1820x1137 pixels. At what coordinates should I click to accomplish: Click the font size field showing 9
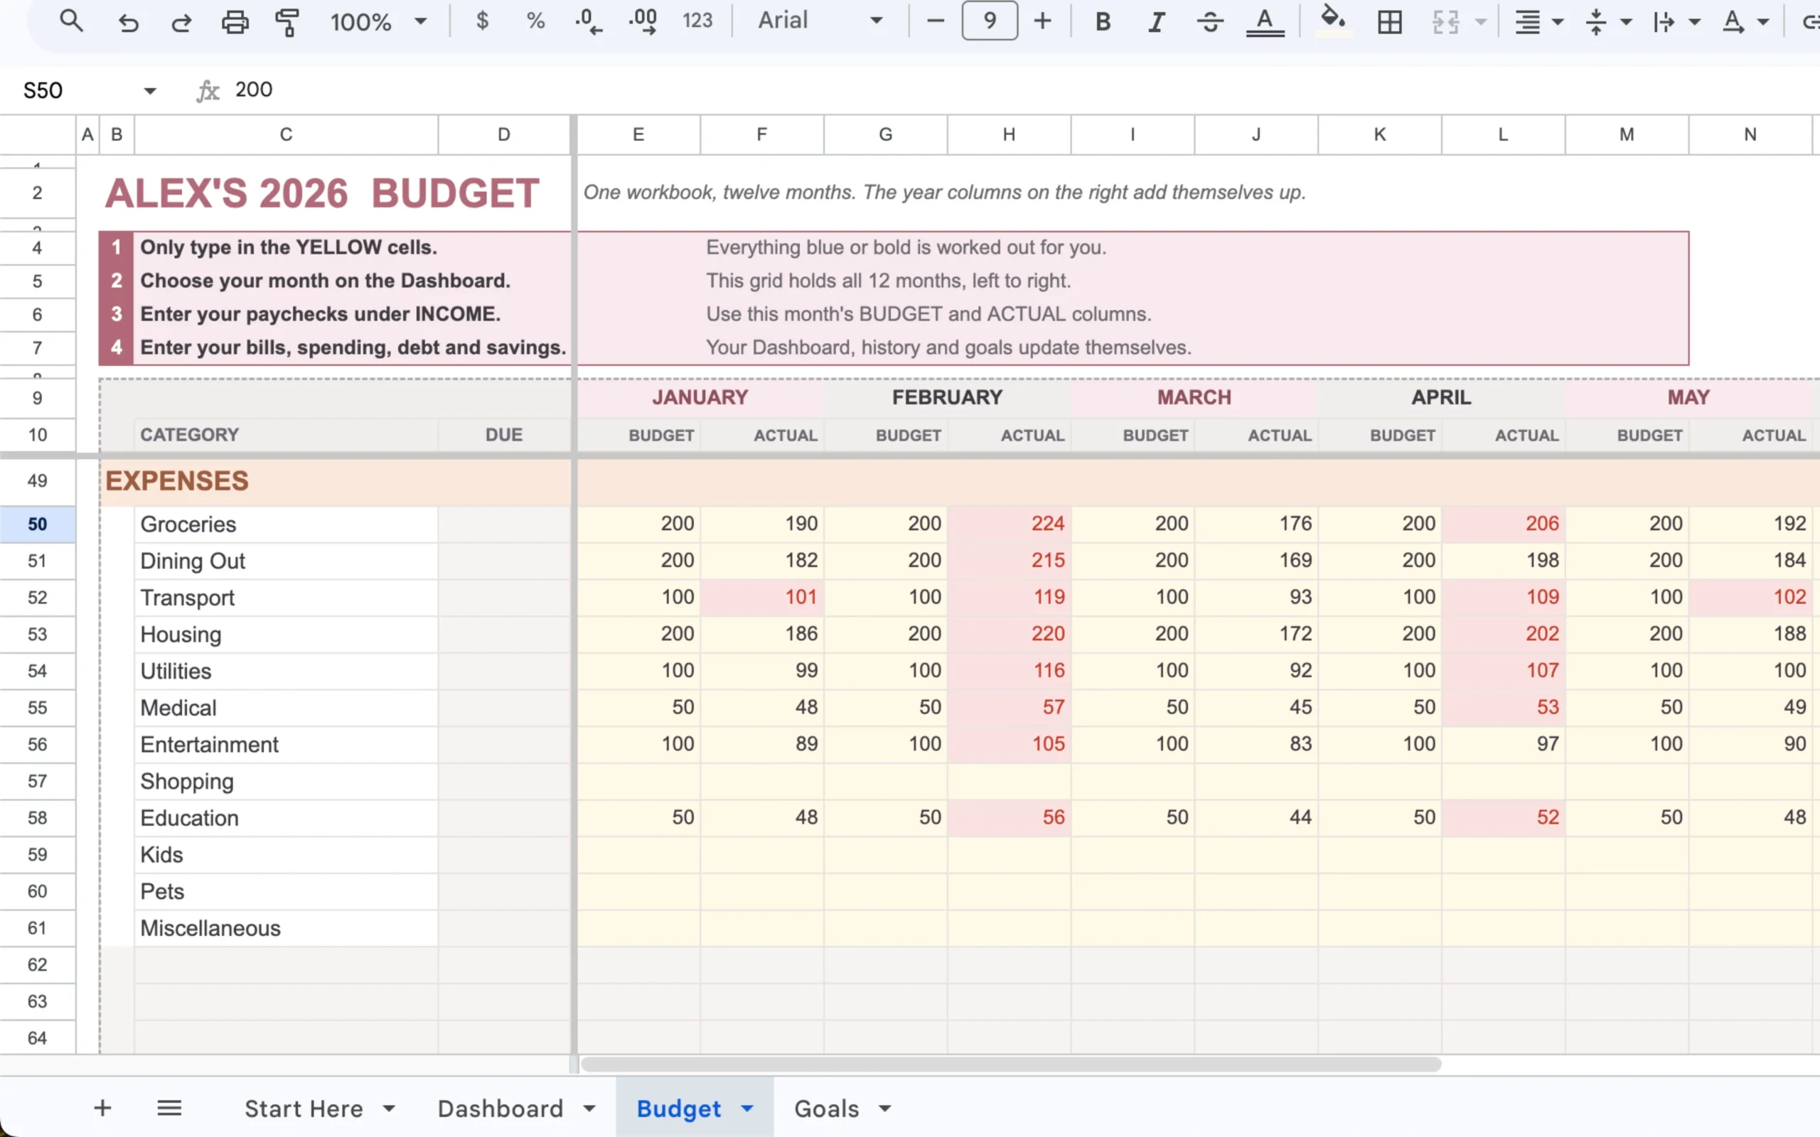990,21
